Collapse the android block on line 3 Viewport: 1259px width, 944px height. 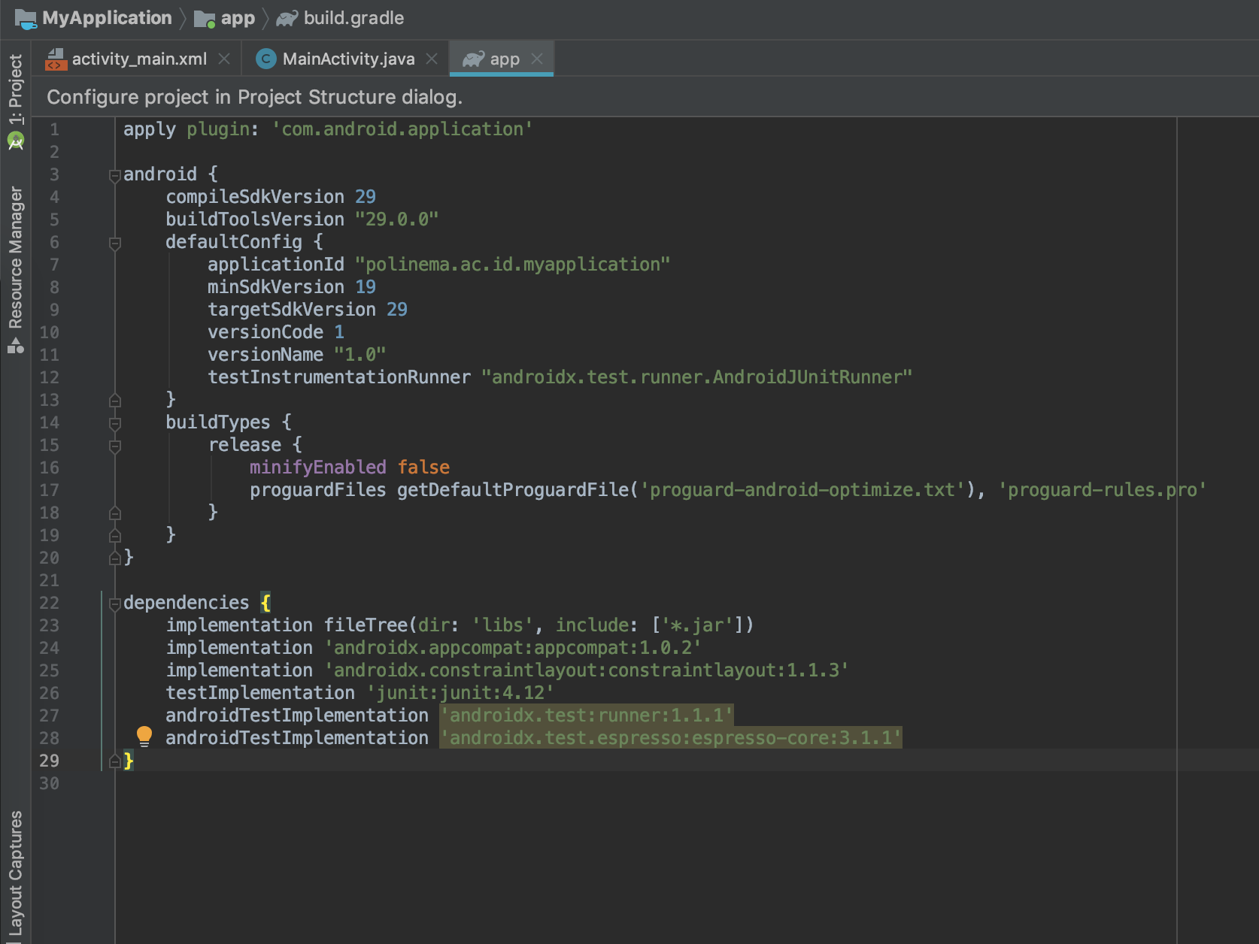coord(115,176)
